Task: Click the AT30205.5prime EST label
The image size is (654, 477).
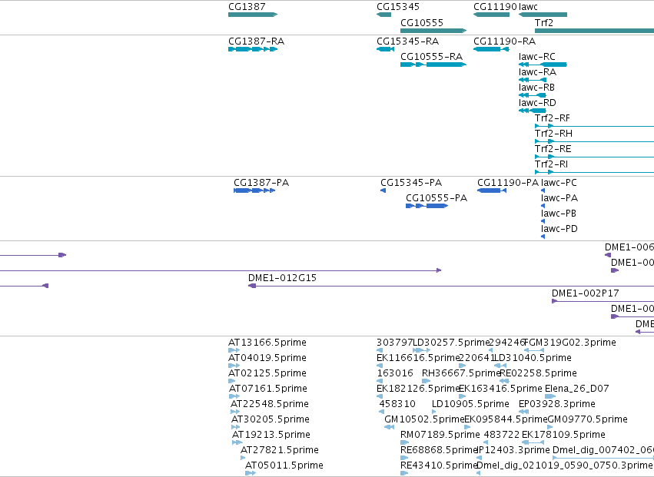Action: point(271,419)
